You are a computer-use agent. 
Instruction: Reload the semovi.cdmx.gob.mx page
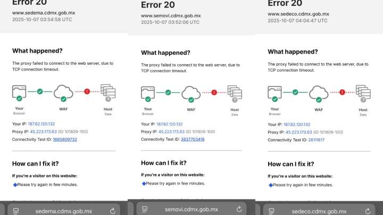239,209
